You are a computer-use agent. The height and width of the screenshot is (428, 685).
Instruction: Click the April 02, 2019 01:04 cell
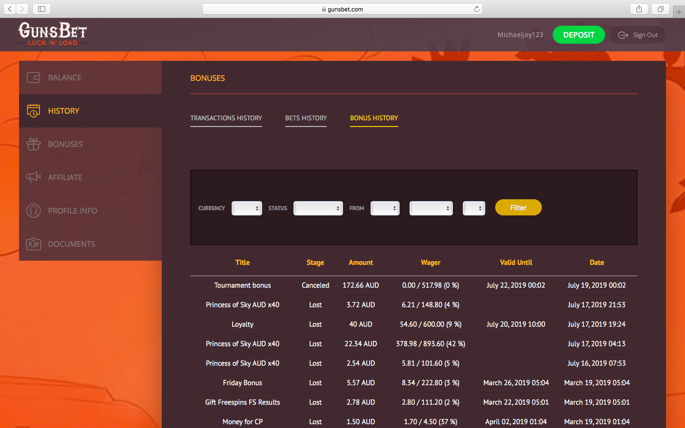coord(516,422)
